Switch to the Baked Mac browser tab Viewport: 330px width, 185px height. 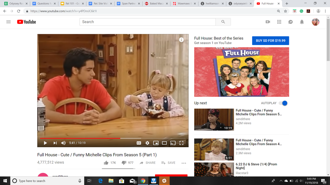[155, 3]
